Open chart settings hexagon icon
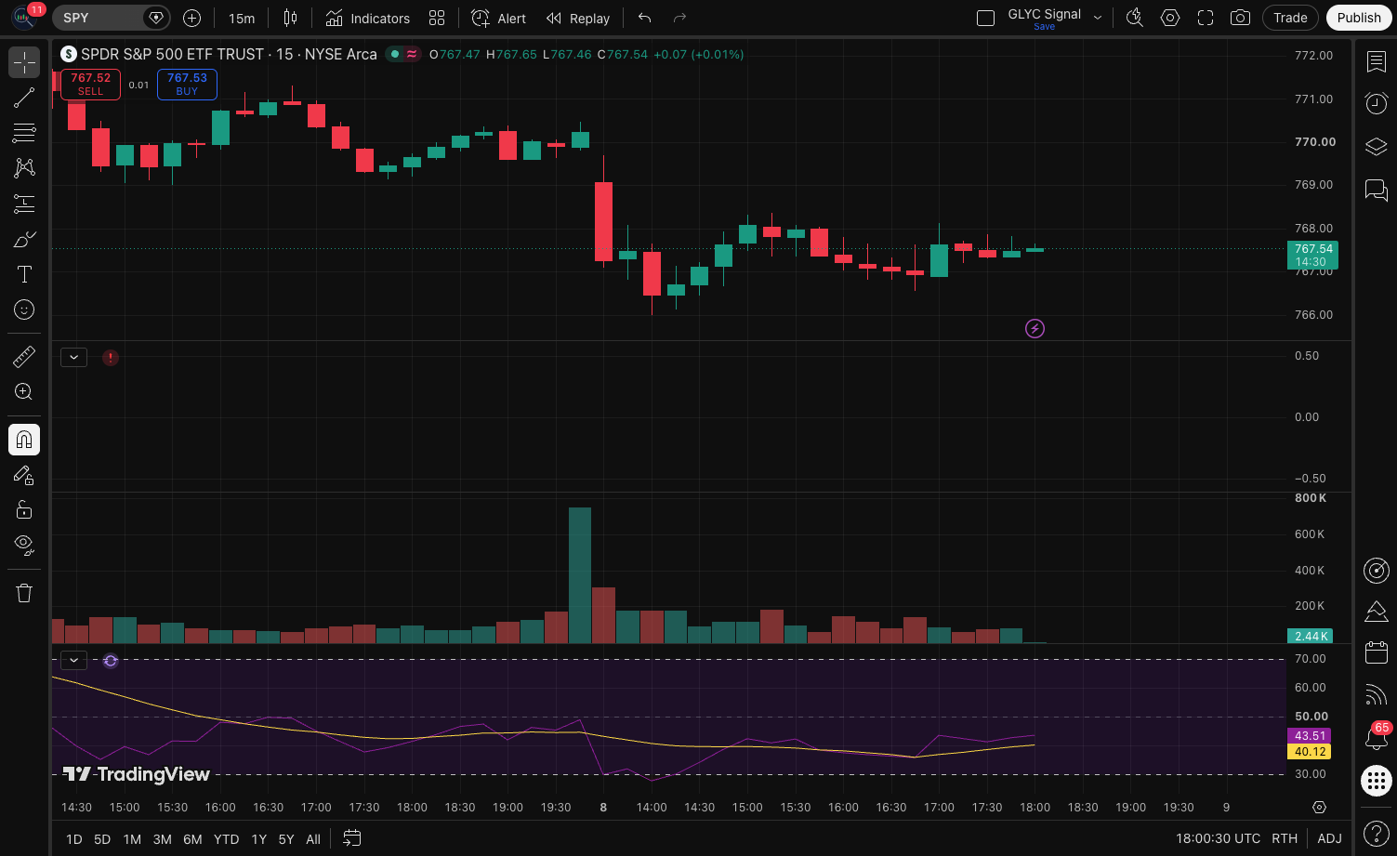 pyautogui.click(x=1170, y=18)
